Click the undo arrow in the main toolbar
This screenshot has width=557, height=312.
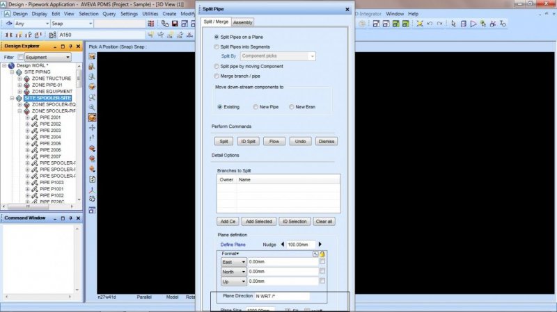point(430,24)
